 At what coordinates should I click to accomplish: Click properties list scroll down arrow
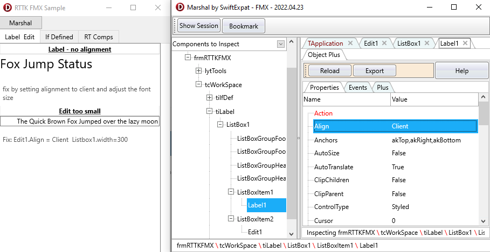(x=483, y=221)
